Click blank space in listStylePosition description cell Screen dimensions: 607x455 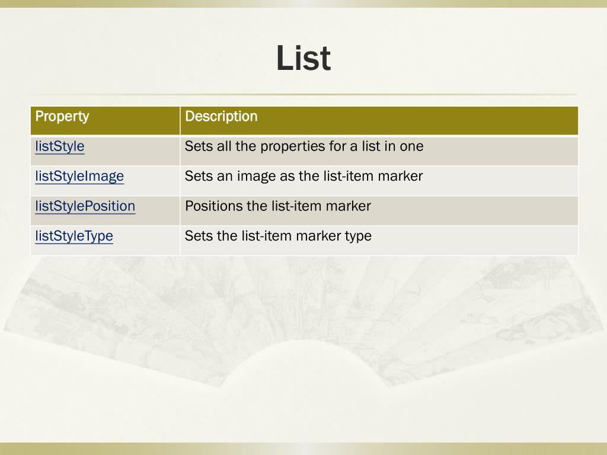click(x=472, y=210)
